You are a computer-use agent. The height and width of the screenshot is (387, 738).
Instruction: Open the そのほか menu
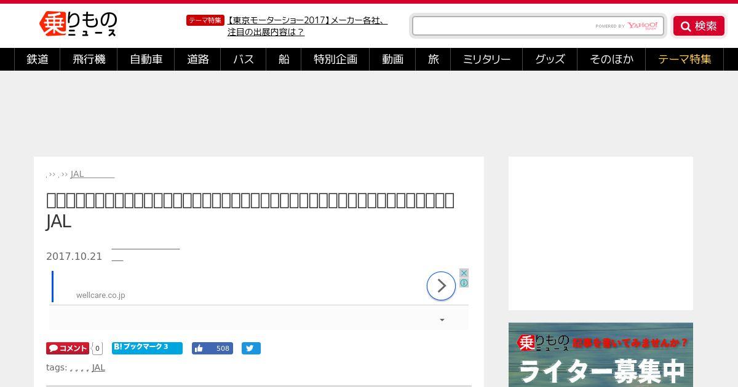[x=611, y=59]
